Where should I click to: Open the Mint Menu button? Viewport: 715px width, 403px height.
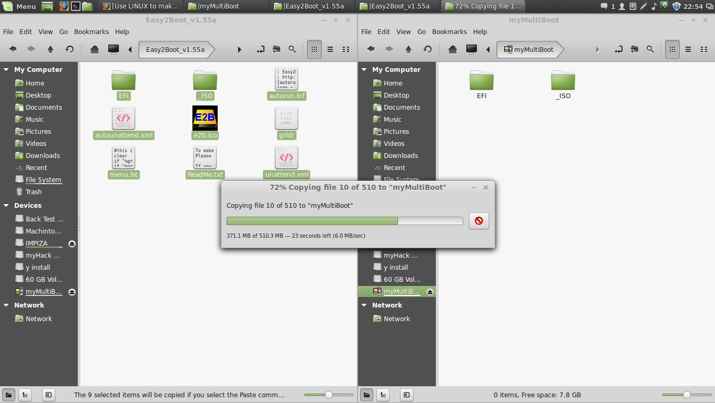[x=20, y=6]
